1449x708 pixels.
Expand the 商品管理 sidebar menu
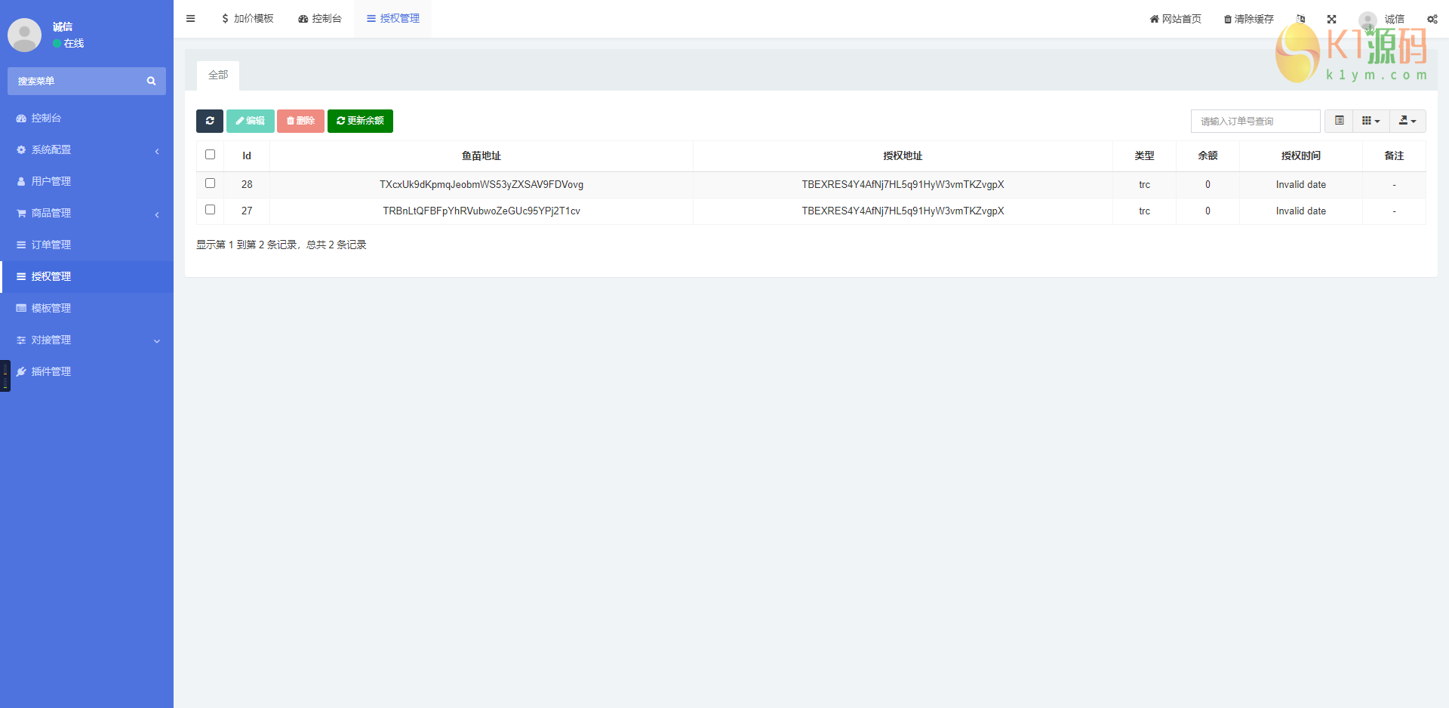click(87, 213)
